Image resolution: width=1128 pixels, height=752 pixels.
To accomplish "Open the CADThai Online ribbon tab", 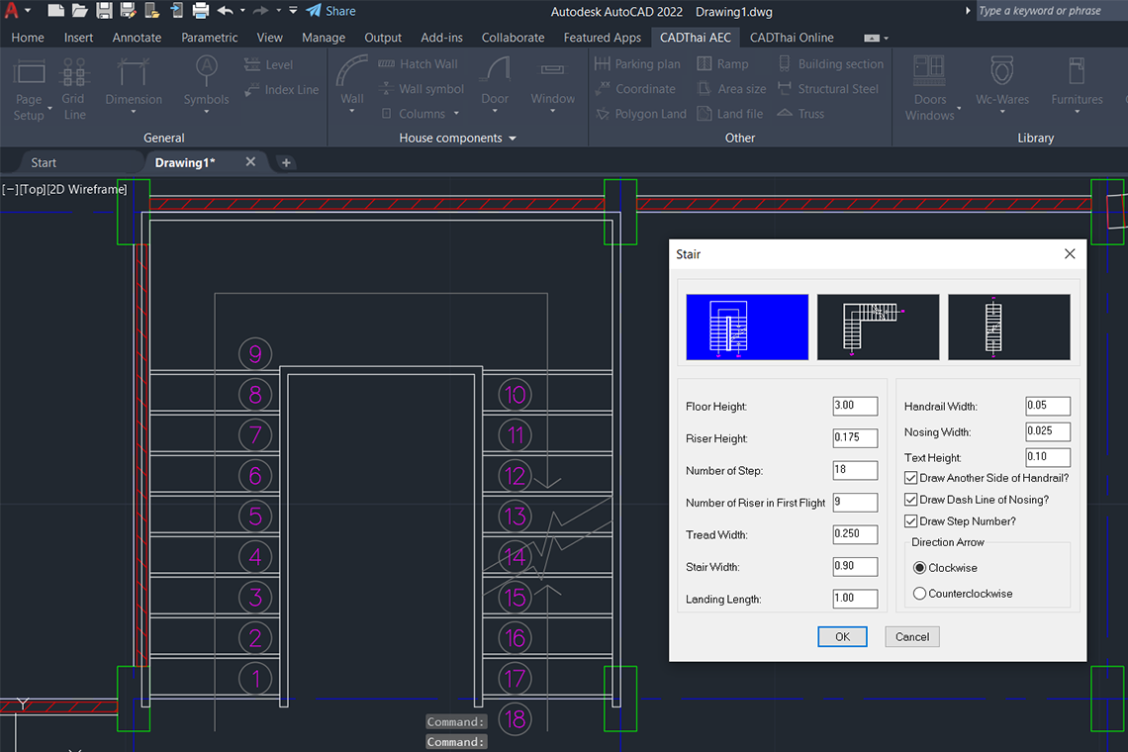I will 792,38.
